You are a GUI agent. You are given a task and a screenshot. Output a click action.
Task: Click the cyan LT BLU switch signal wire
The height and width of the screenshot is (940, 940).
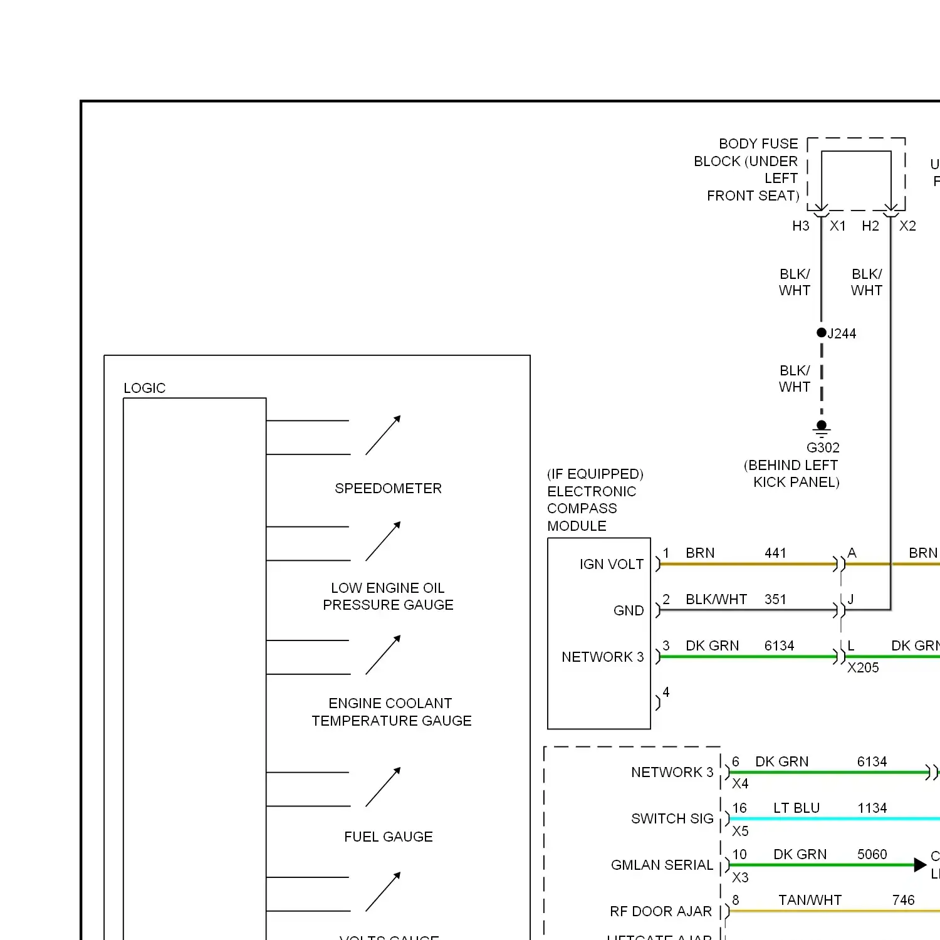click(x=834, y=818)
